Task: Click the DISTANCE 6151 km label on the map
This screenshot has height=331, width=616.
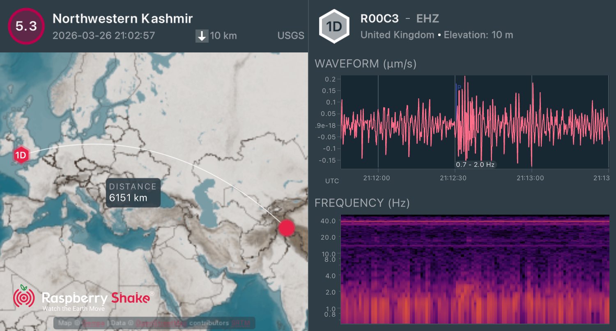Action: pyautogui.click(x=133, y=193)
